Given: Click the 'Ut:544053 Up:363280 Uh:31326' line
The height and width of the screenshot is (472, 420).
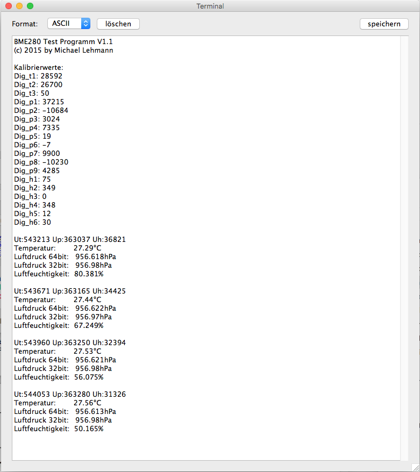Looking at the screenshot, I should [70, 395].
